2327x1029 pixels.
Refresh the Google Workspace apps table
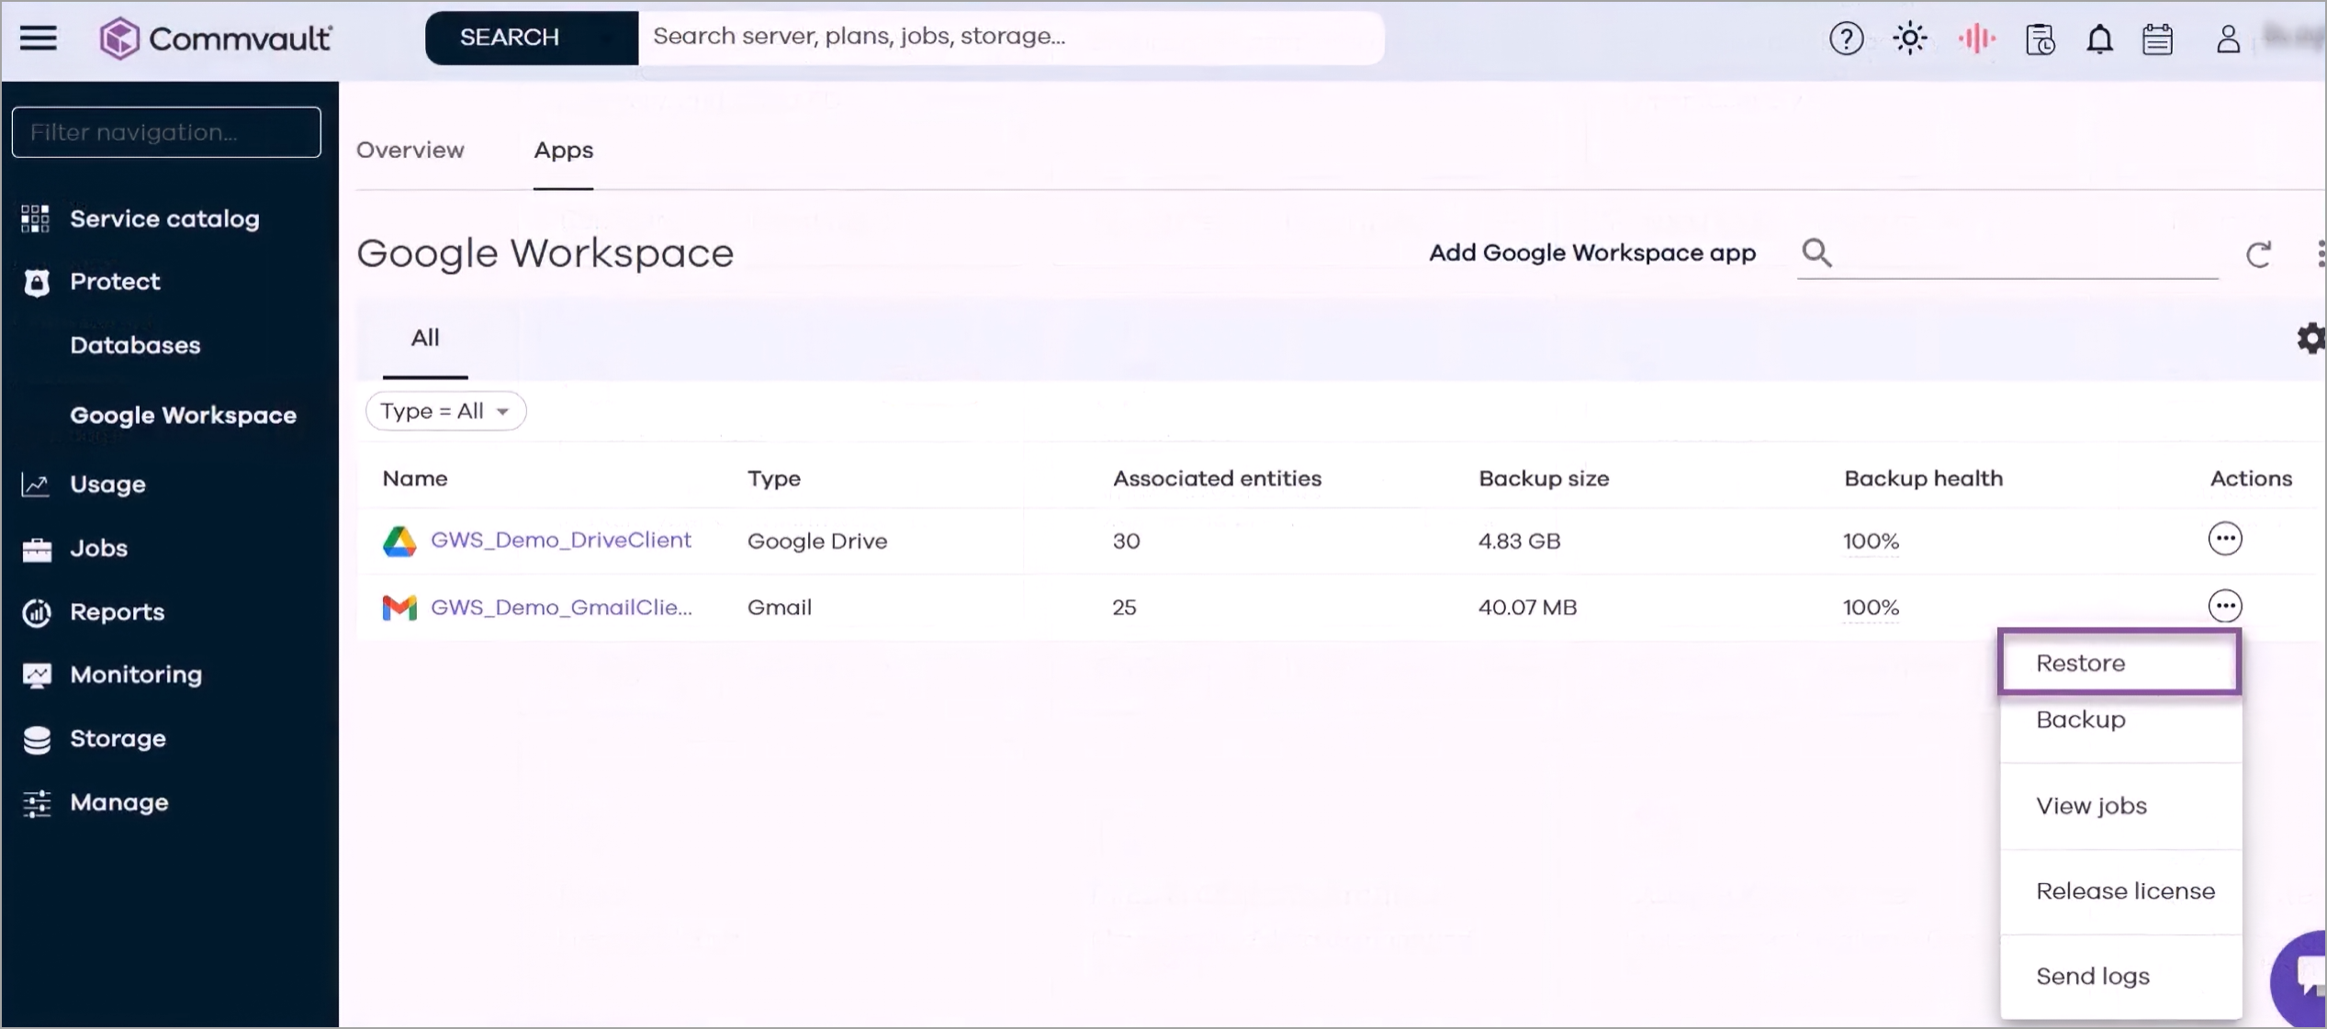[2258, 254]
